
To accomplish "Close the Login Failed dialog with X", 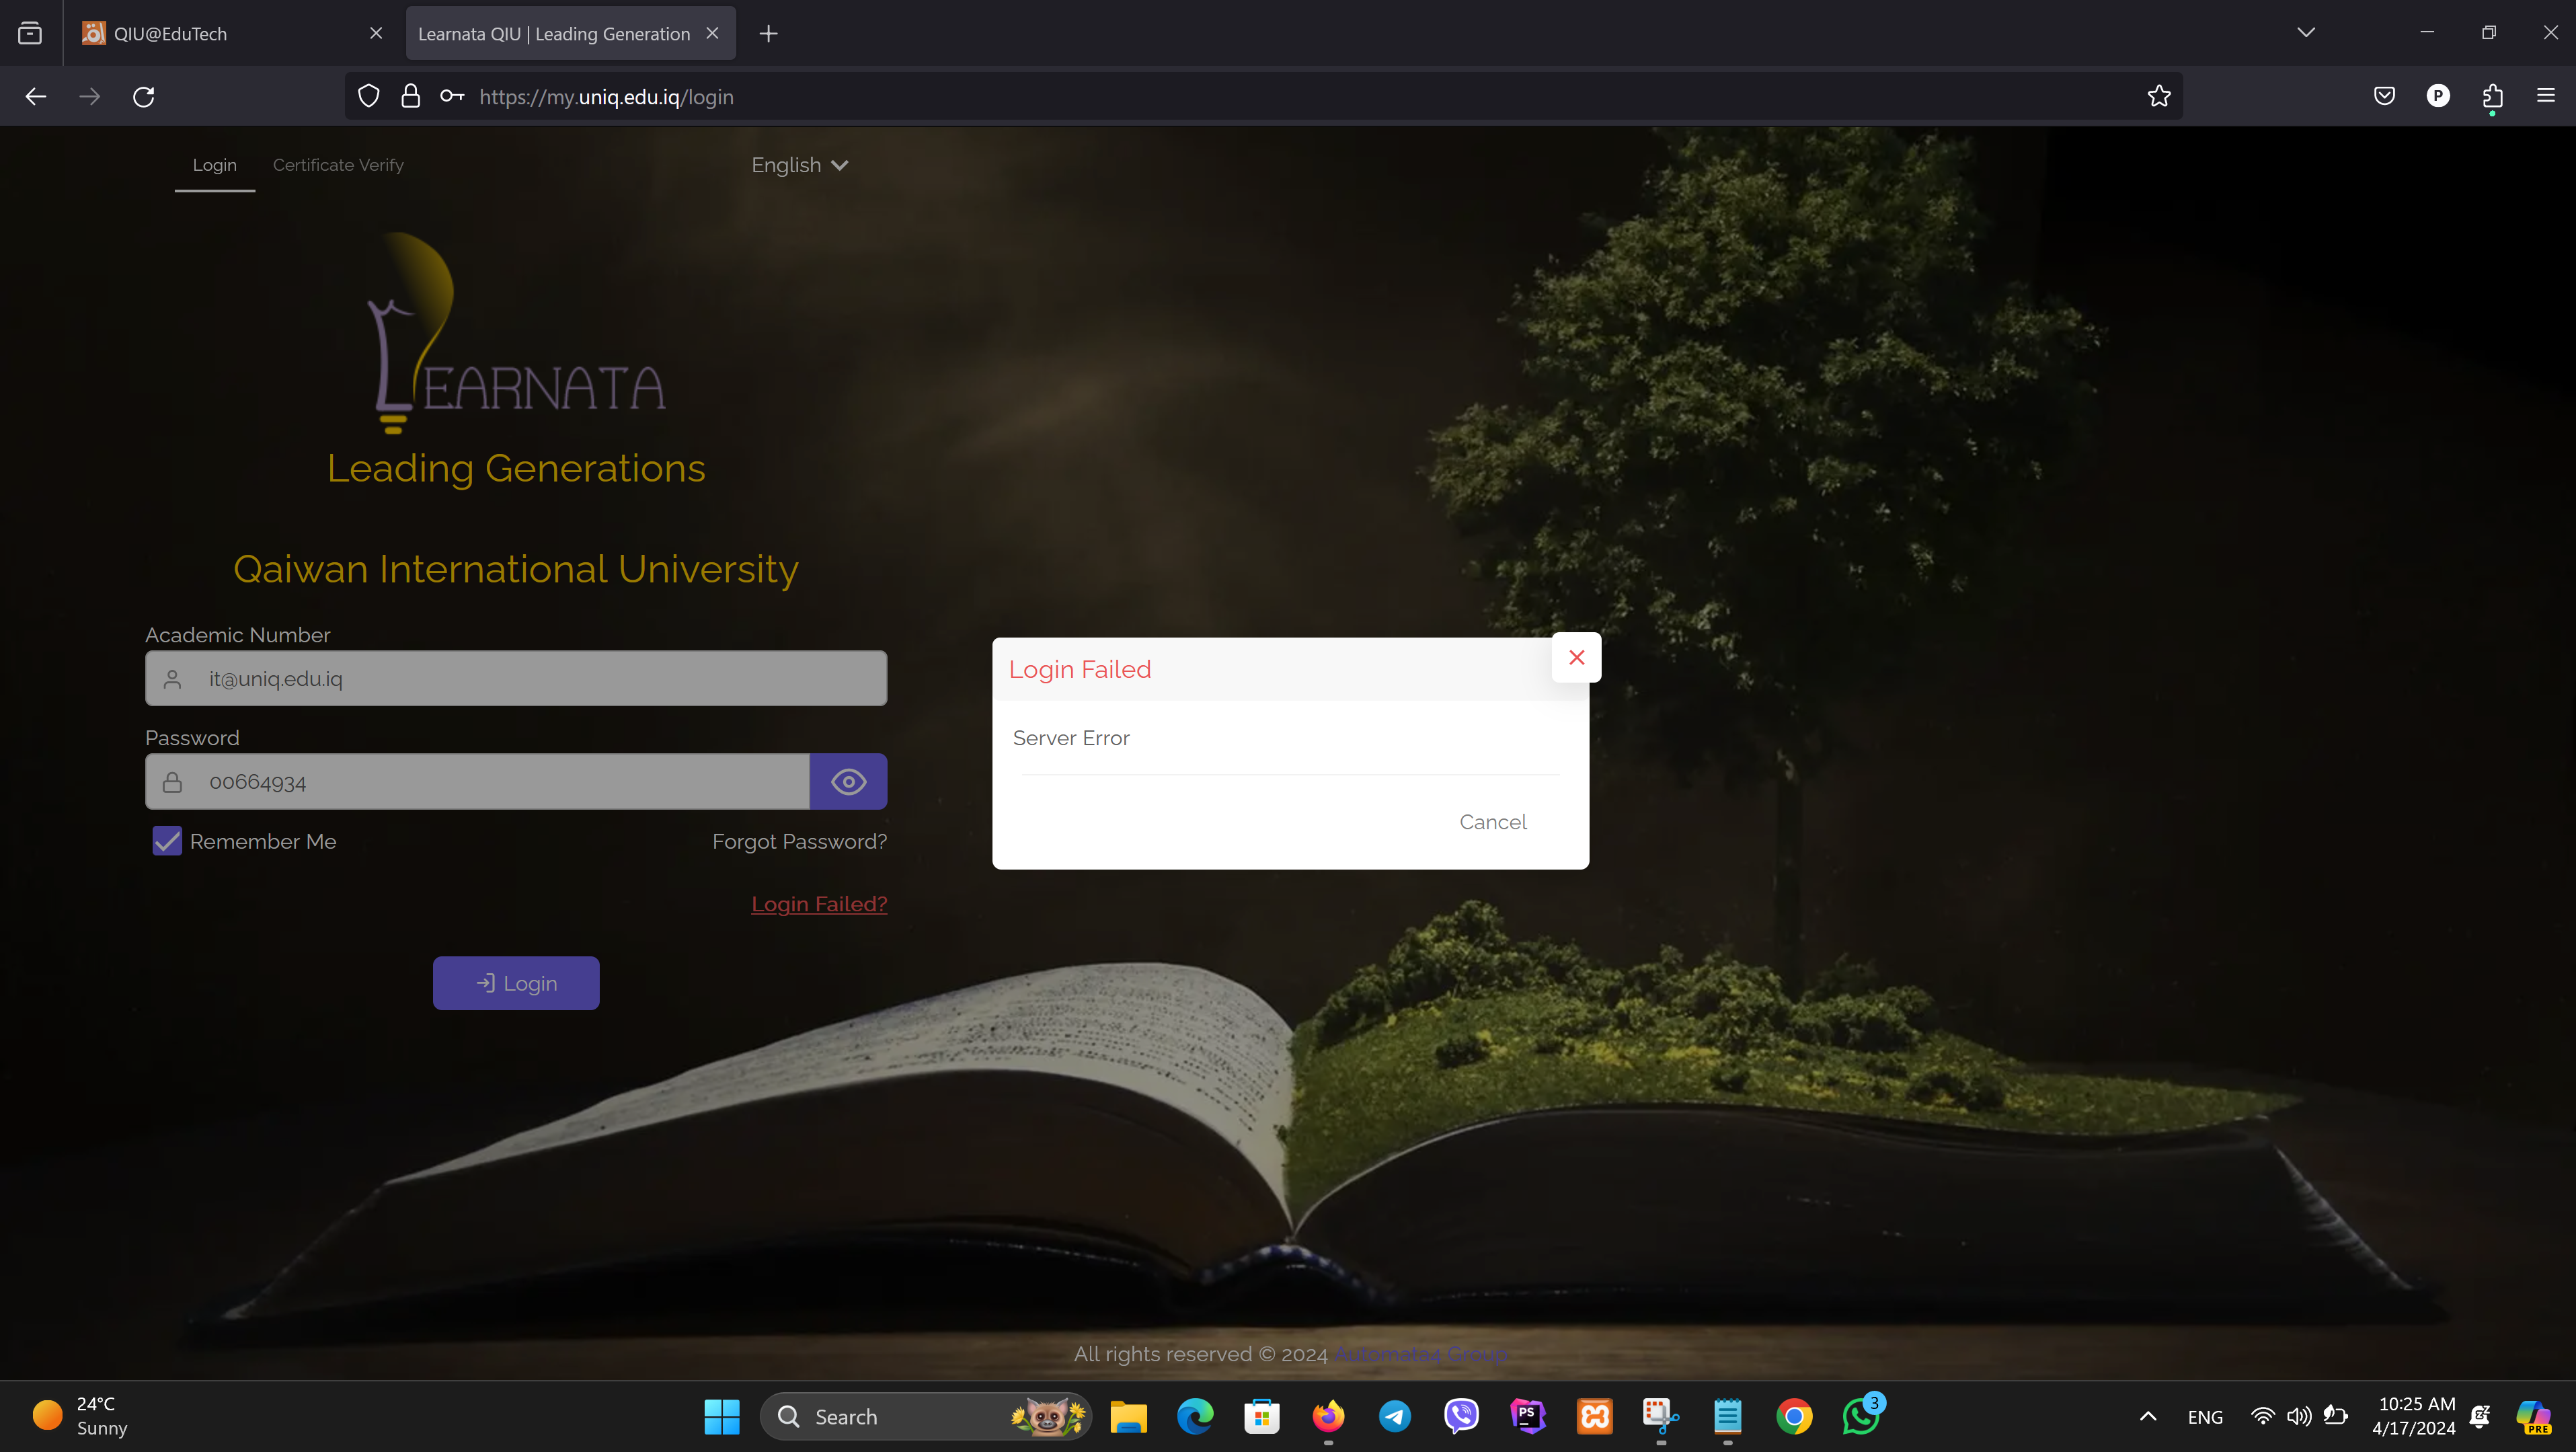I will click(1576, 657).
